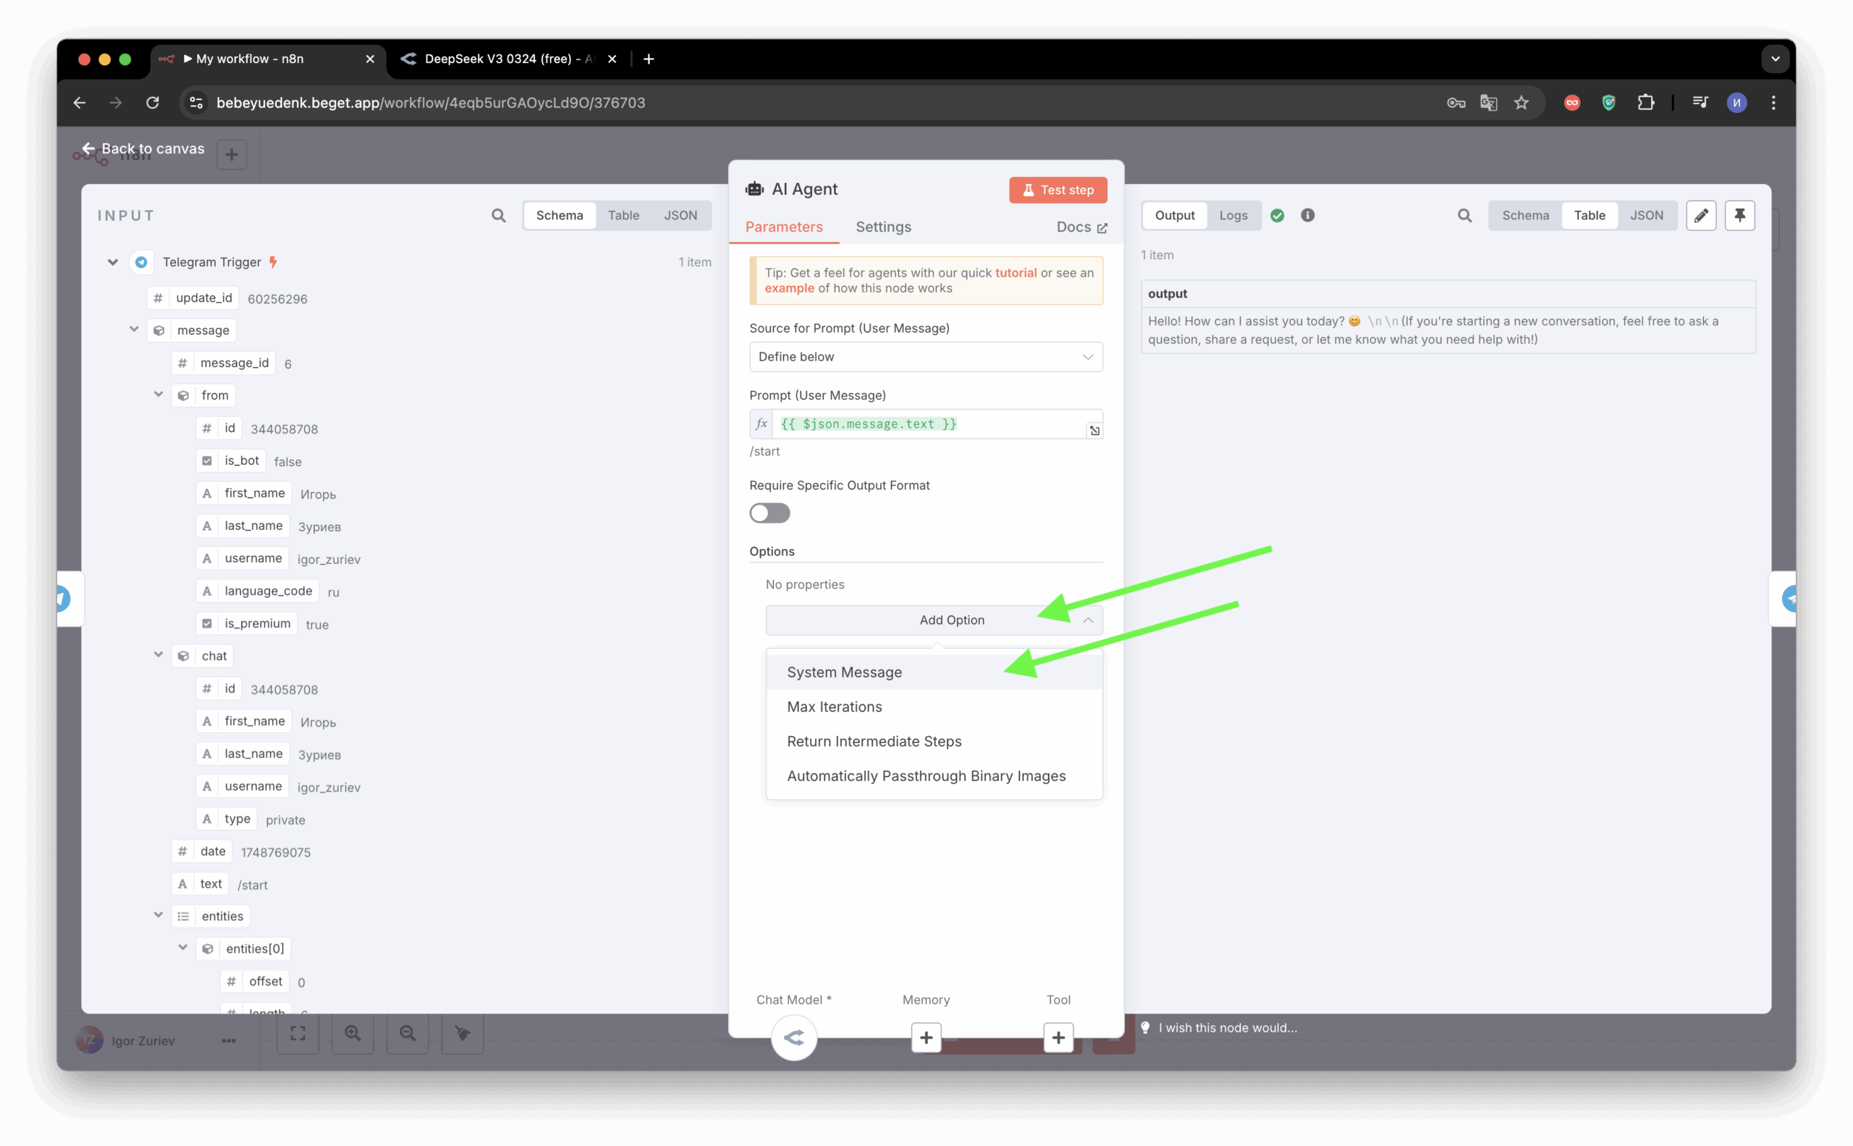Screen dimensions: 1853x1146
Task: Choose Max Iterations from option list
Action: [835, 707]
